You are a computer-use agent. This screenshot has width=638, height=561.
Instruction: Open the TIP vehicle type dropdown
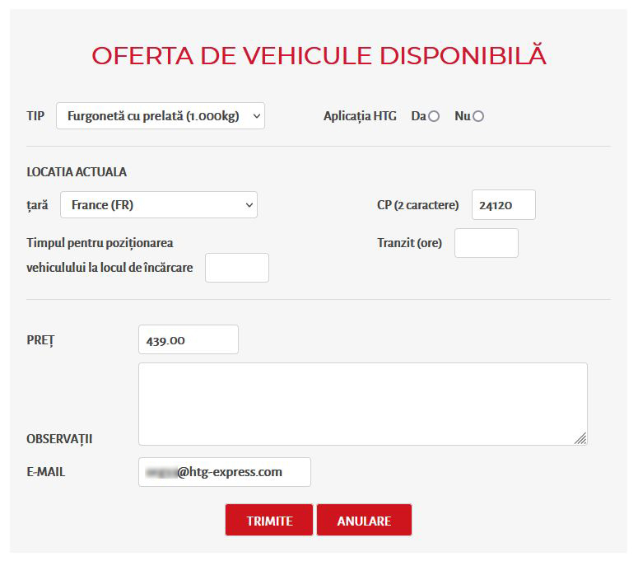click(x=160, y=116)
